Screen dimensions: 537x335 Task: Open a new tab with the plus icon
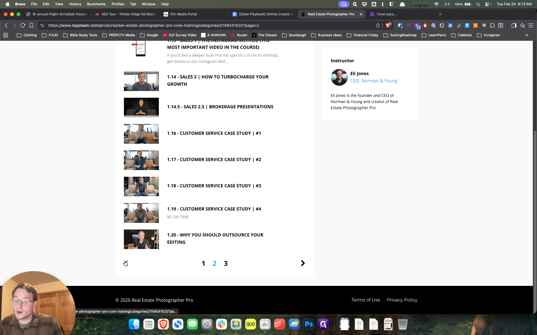440,14
